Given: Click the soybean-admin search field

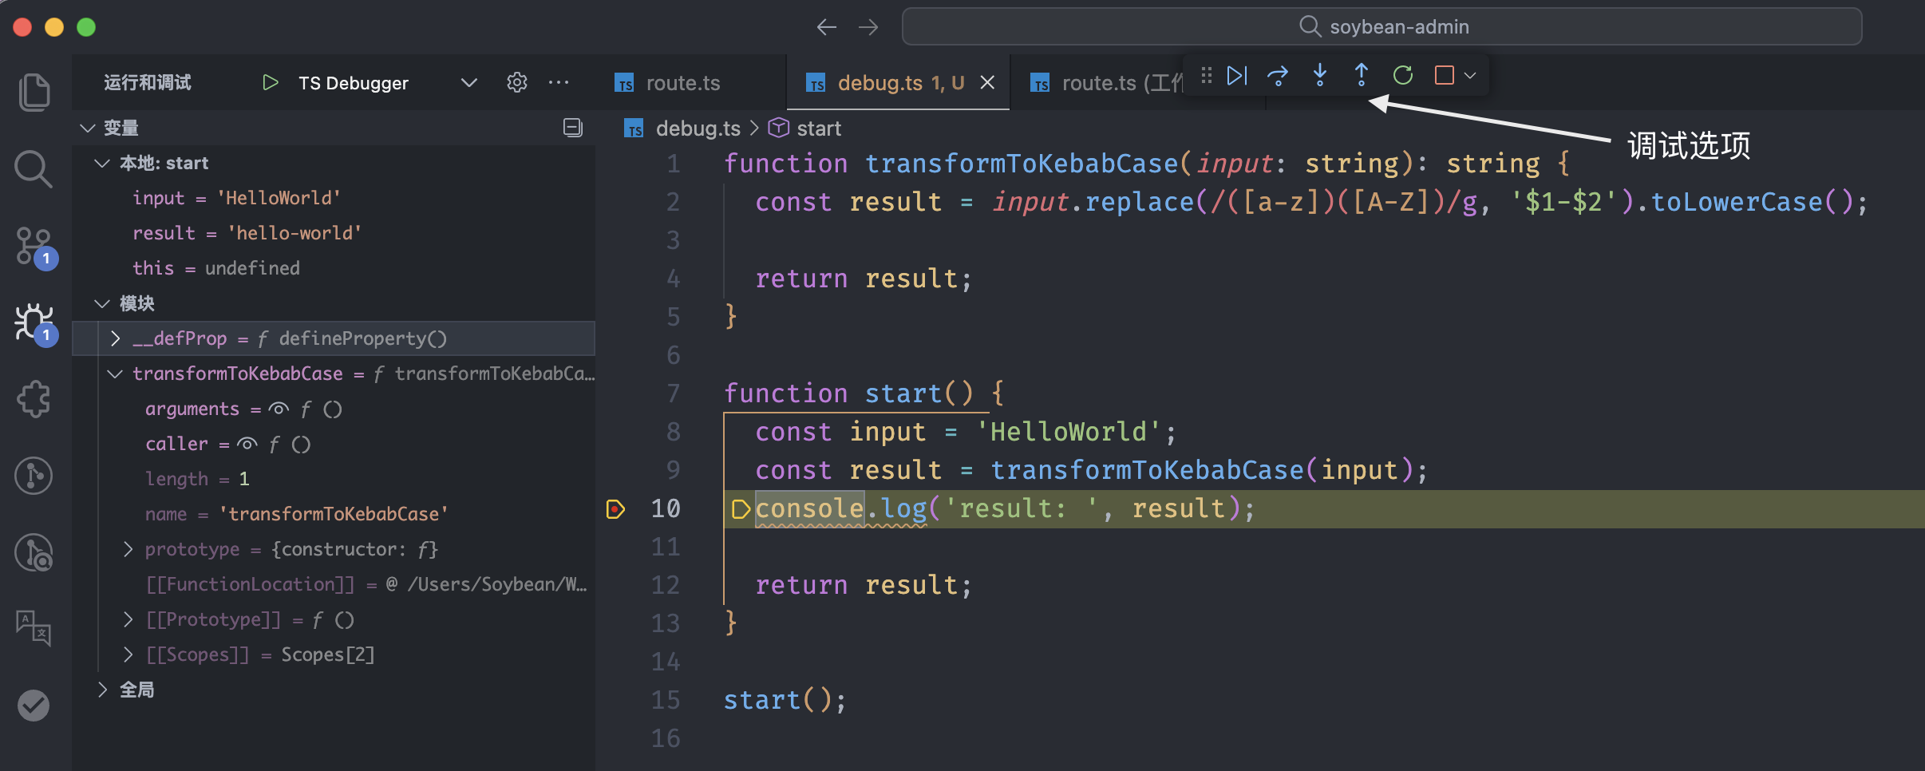Looking at the screenshot, I should coord(1381,27).
